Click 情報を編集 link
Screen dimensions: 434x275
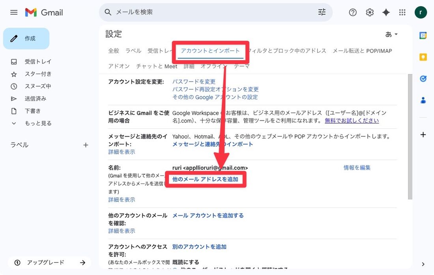(357, 167)
